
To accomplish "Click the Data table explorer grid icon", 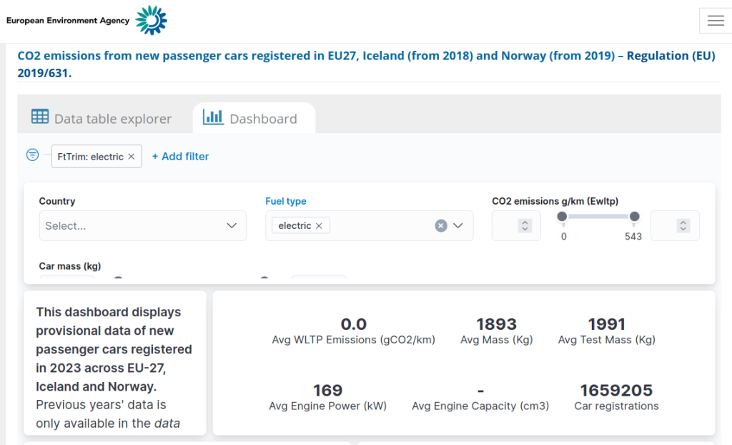I will pos(40,117).
